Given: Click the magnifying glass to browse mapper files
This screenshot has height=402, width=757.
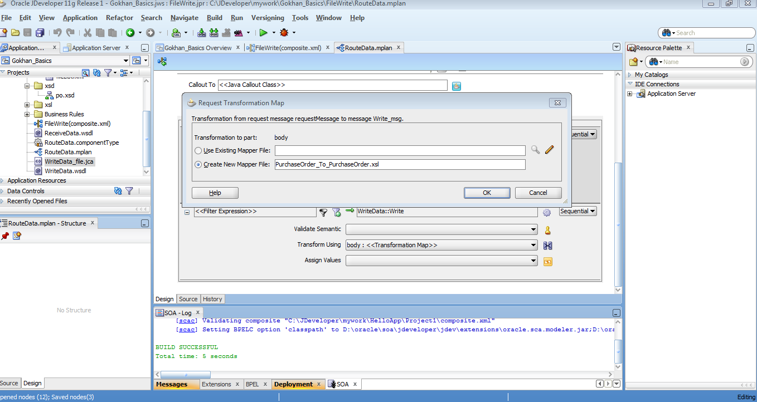Looking at the screenshot, I should tap(535, 150).
